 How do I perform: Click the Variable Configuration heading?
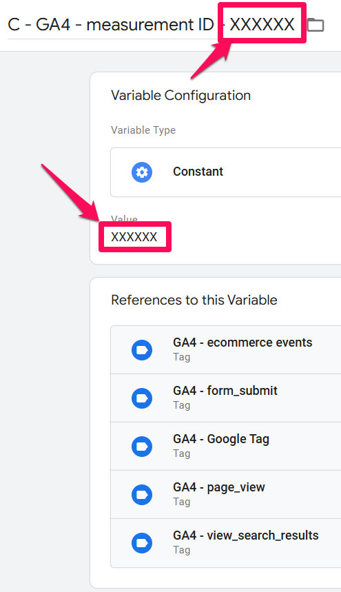pos(180,96)
